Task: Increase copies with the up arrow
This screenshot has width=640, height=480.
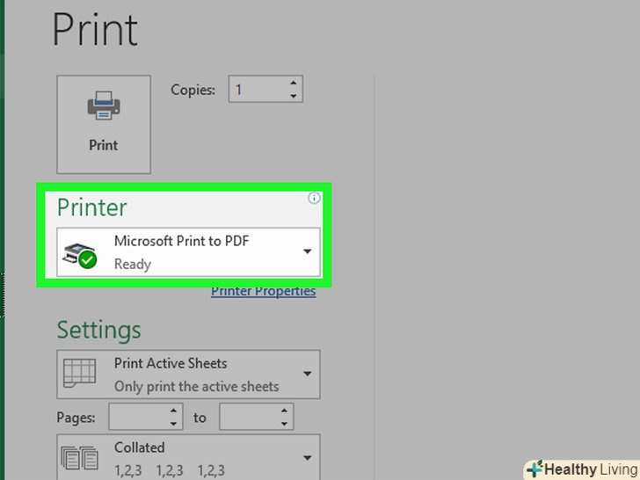Action: tap(294, 83)
